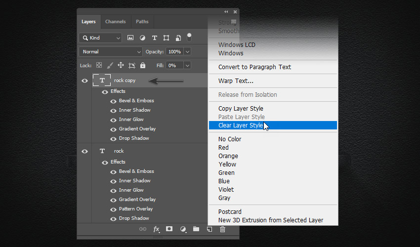Expand the Opacity slider dropdown arrow

(187, 52)
